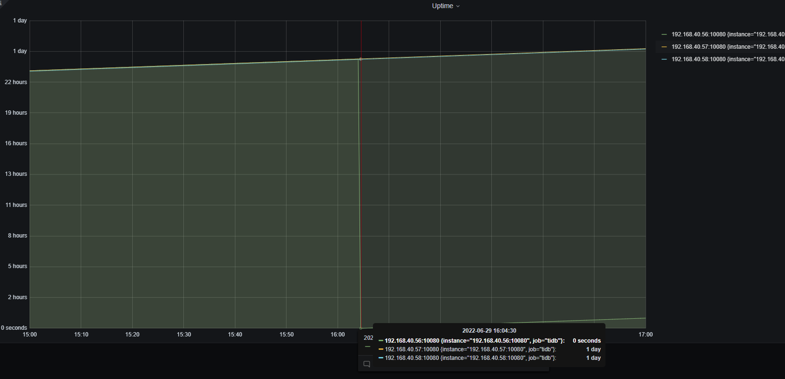
Task: Click the upper data point on the red crosshair
Action: [x=361, y=59]
